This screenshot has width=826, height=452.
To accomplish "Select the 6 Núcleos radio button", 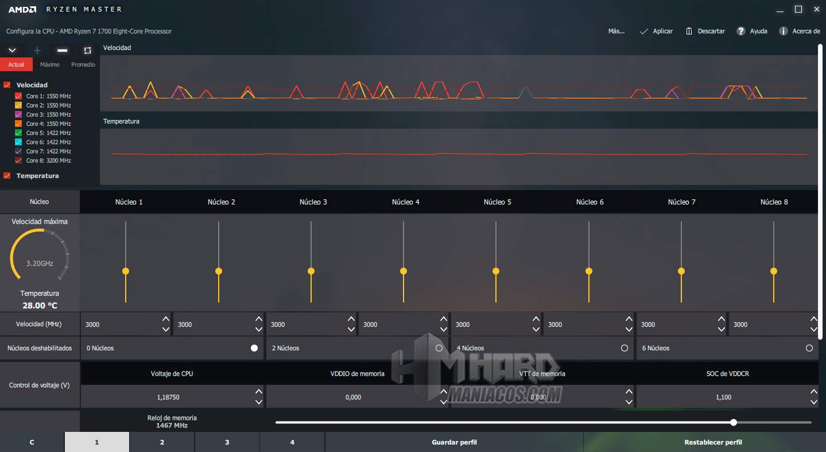I will (809, 348).
